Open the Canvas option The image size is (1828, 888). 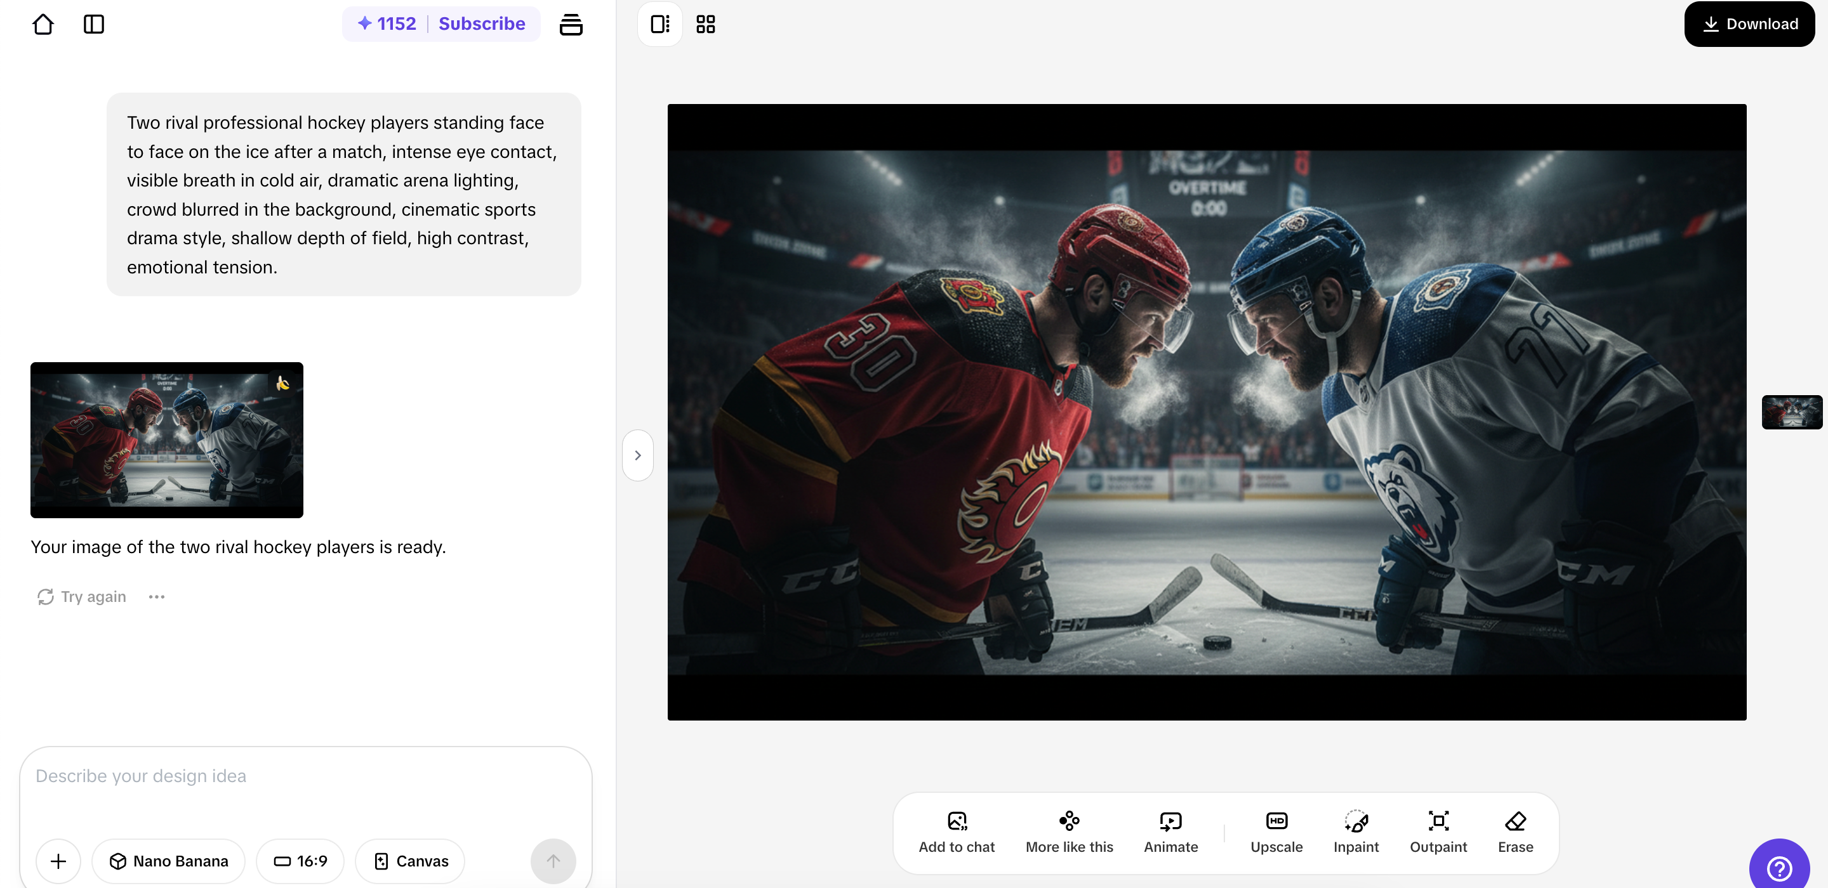pyautogui.click(x=409, y=860)
